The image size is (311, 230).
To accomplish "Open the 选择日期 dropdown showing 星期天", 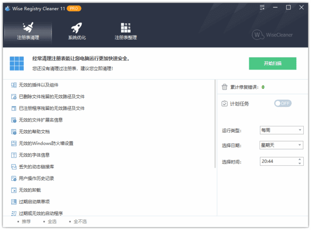I will tap(281, 145).
